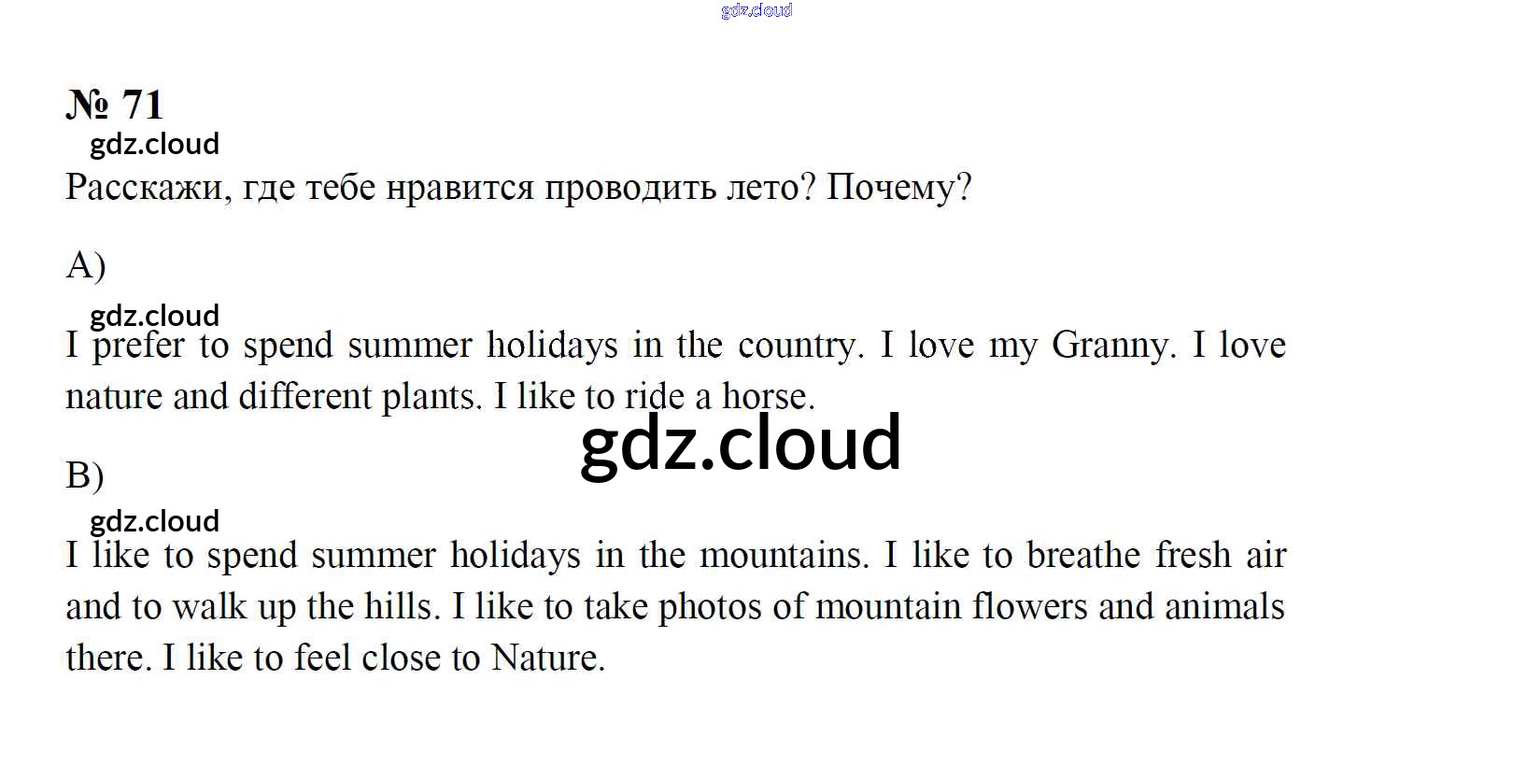Image resolution: width=1513 pixels, height=765 pixels.
Task: Click the exercise number № 71 heading
Action: [115, 105]
